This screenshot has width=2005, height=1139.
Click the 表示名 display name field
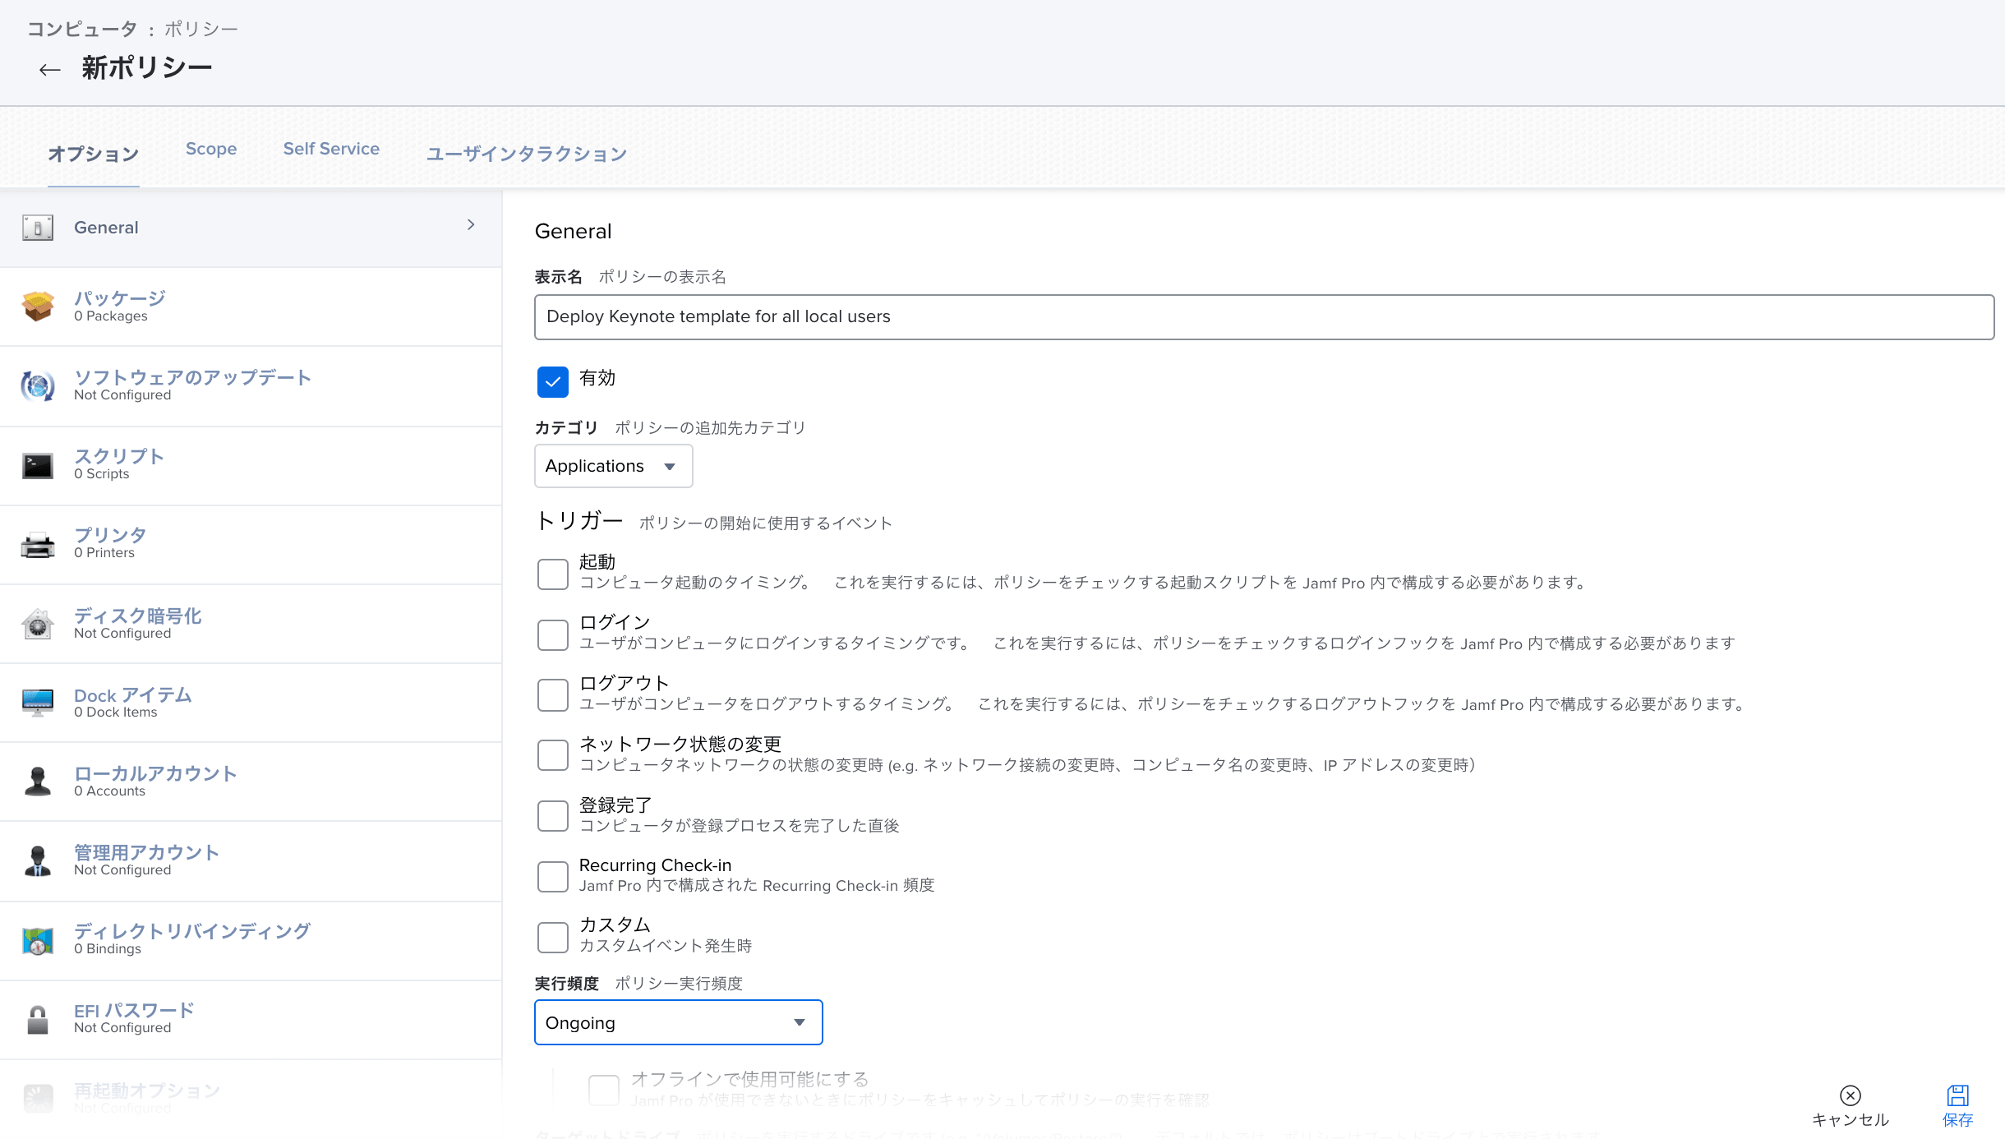pyautogui.click(x=1264, y=317)
